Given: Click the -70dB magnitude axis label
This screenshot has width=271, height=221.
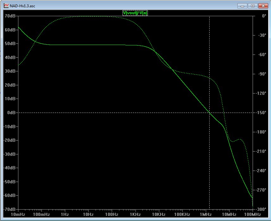Looking at the screenshot, I should pos(9,209).
